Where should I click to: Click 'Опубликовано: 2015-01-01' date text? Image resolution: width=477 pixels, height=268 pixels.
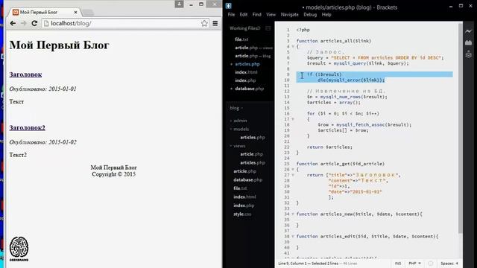[43, 89]
